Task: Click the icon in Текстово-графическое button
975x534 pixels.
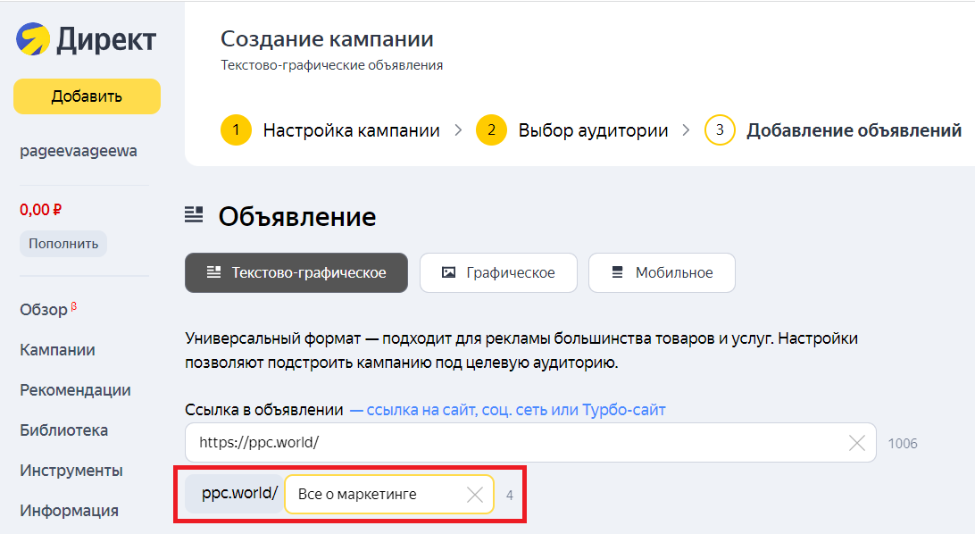Action: tap(214, 272)
